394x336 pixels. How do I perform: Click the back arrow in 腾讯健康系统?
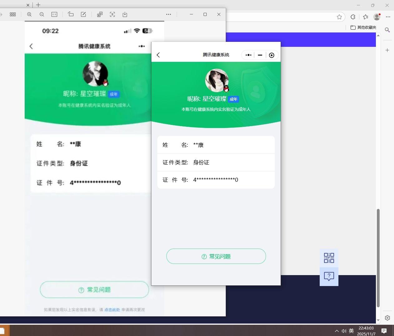point(158,55)
